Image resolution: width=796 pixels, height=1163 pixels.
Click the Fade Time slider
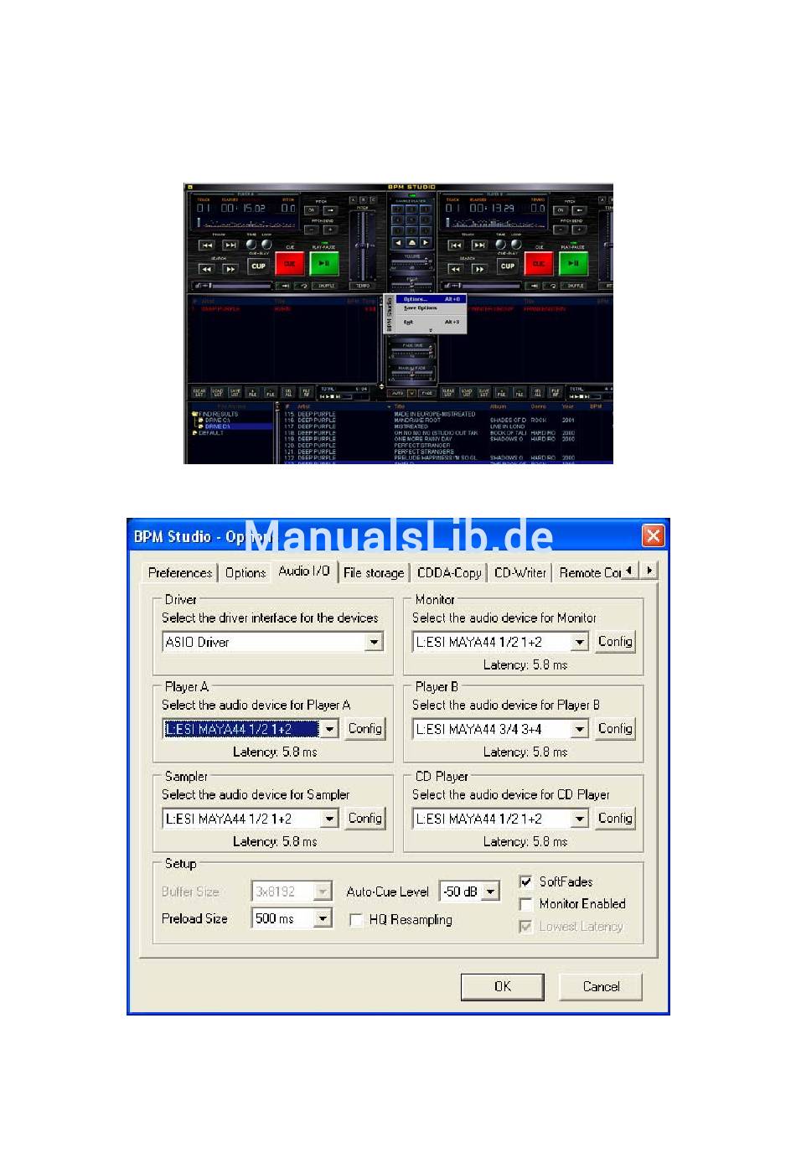point(412,352)
